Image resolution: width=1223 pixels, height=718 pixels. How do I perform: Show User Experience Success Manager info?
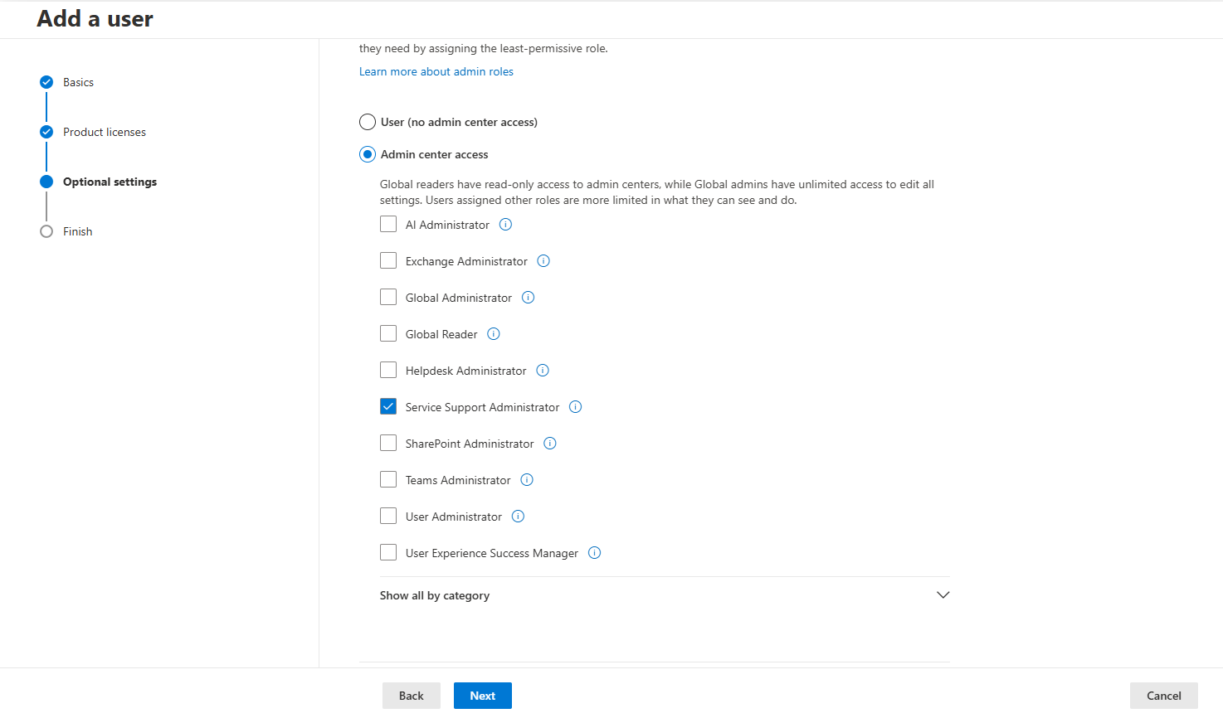point(594,553)
